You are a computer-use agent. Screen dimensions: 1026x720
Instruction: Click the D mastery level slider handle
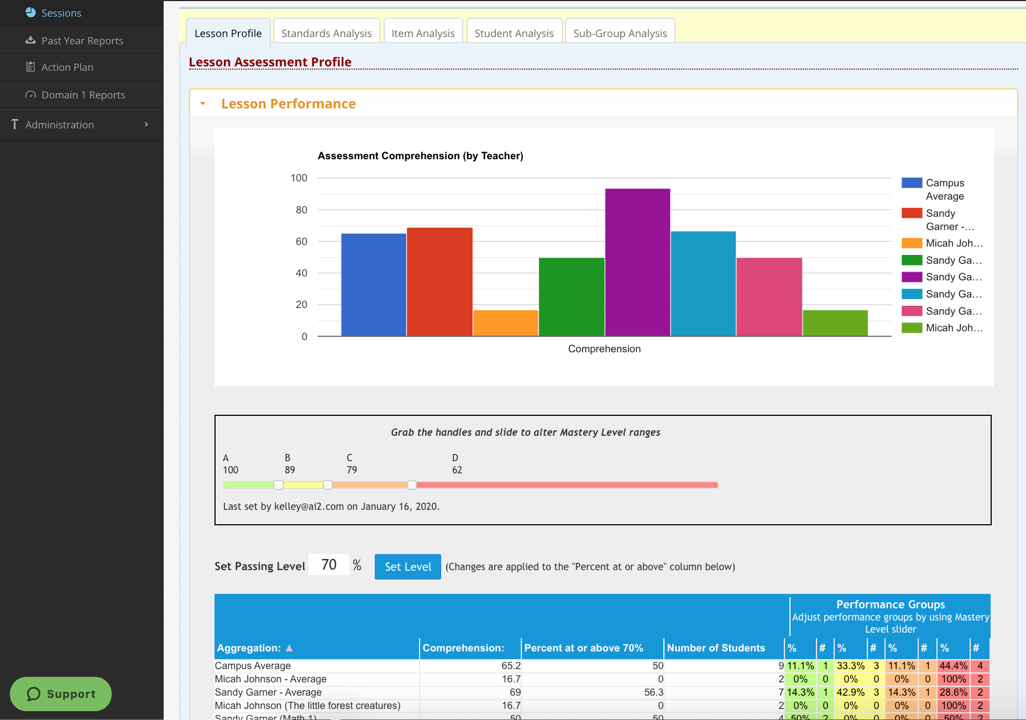click(x=412, y=485)
